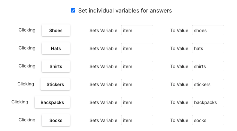Click the Backpacks answer button

(52, 102)
